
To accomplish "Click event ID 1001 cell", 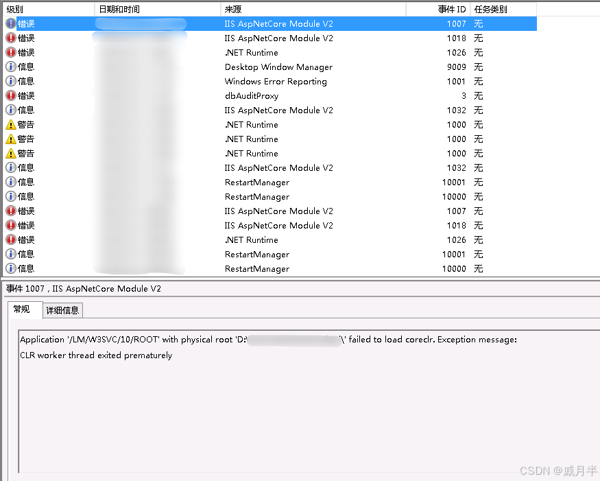I will (x=457, y=81).
